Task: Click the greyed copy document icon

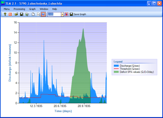Action: 38,14
